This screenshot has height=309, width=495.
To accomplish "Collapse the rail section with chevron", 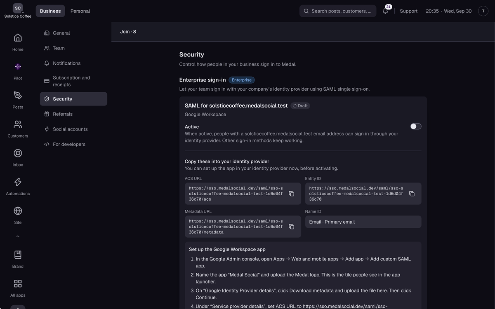I will pyautogui.click(x=18, y=236).
